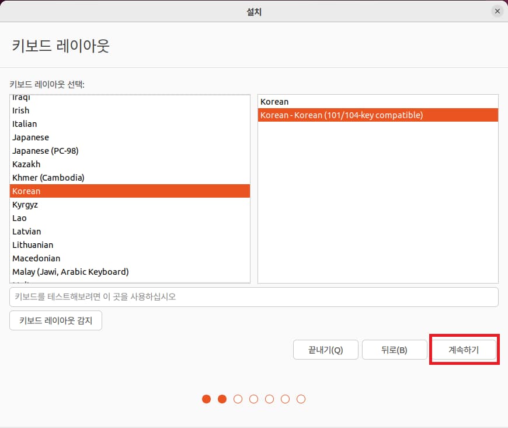This screenshot has width=508, height=428.
Task: Pick Khmer (Cambodia) layout
Action: pyautogui.click(x=130, y=178)
